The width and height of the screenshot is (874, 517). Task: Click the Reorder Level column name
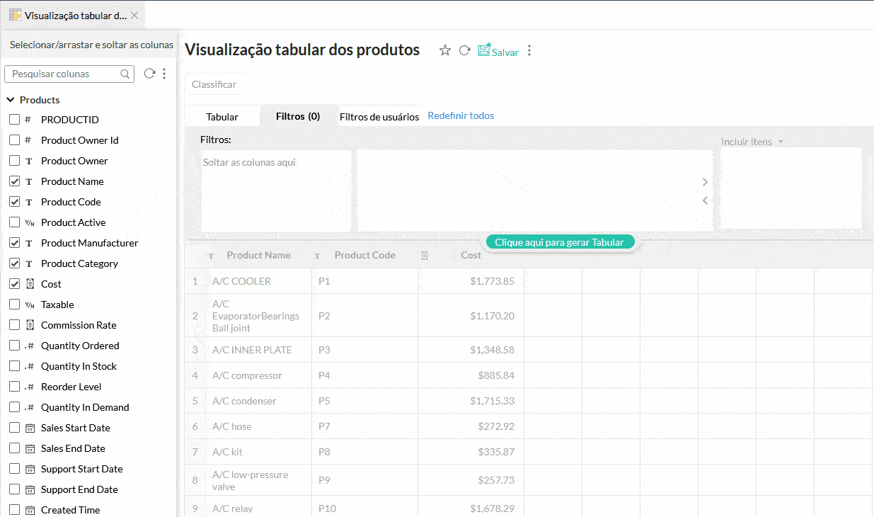point(71,387)
